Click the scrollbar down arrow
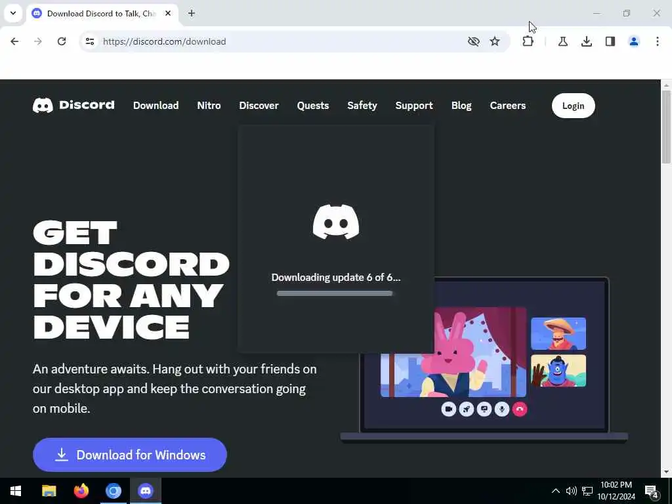The image size is (672, 504). pyautogui.click(x=666, y=472)
